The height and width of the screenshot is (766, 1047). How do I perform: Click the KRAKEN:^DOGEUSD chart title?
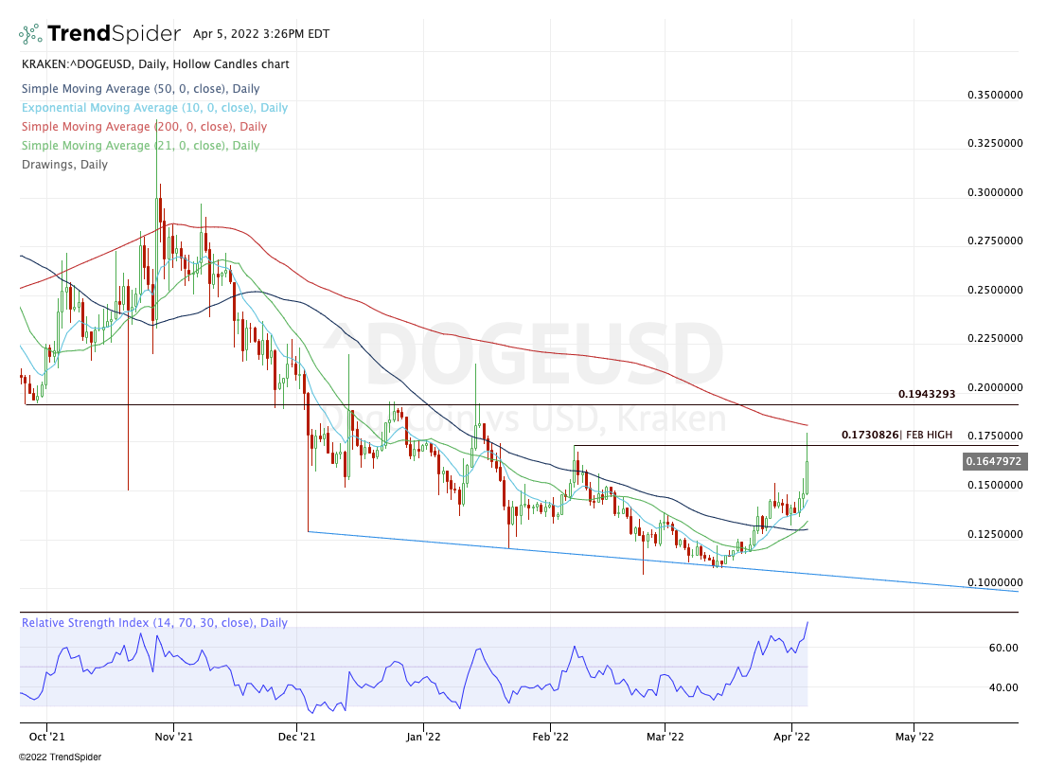click(155, 64)
